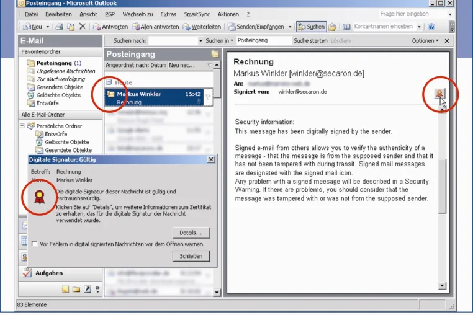Enable the 'Vor Fehlern in digital signierten Nachrichten' checkbox
The width and height of the screenshot is (473, 315).
tap(34, 244)
